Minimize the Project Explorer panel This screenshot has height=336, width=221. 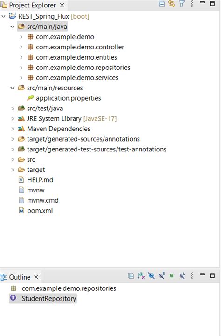point(202,3)
